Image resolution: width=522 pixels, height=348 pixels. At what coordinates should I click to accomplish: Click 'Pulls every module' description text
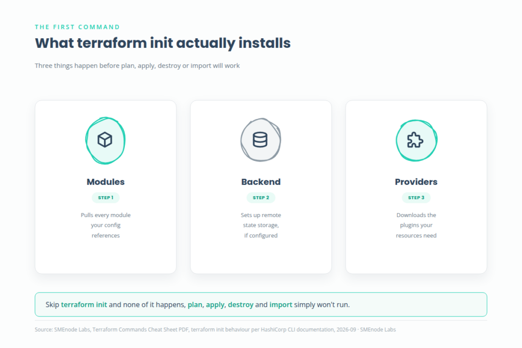point(106,215)
